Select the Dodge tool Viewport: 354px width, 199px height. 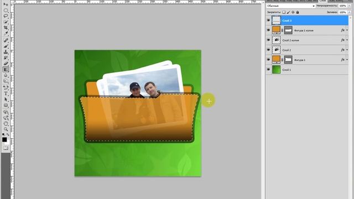tap(6, 81)
